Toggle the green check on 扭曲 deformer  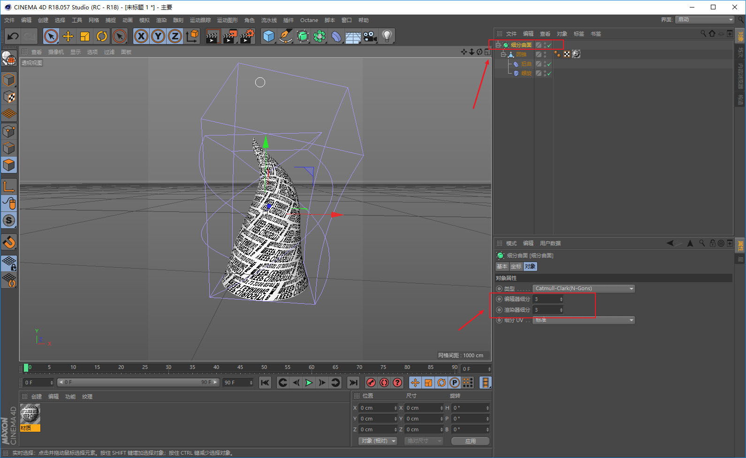[549, 64]
